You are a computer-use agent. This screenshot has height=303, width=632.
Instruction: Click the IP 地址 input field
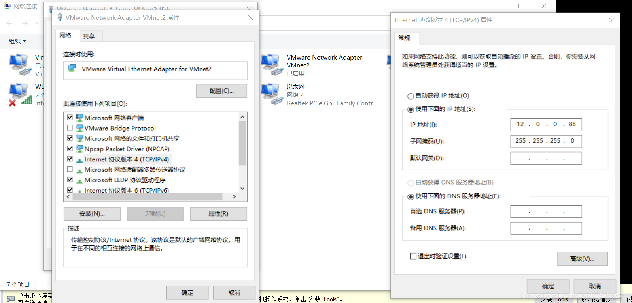546,124
